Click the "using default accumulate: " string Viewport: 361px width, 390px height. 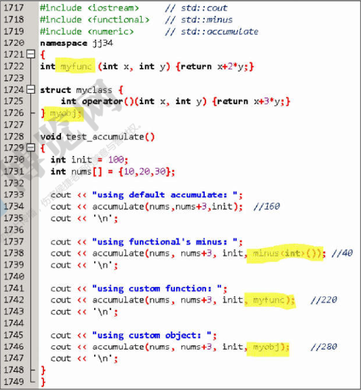[168, 195]
